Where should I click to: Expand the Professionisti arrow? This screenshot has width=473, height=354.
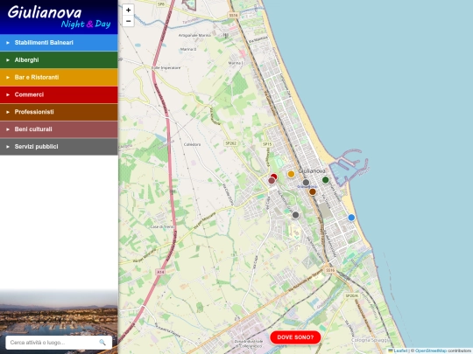(x=8, y=112)
